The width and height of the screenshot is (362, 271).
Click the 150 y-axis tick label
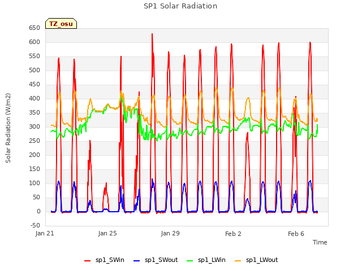pos(35,169)
